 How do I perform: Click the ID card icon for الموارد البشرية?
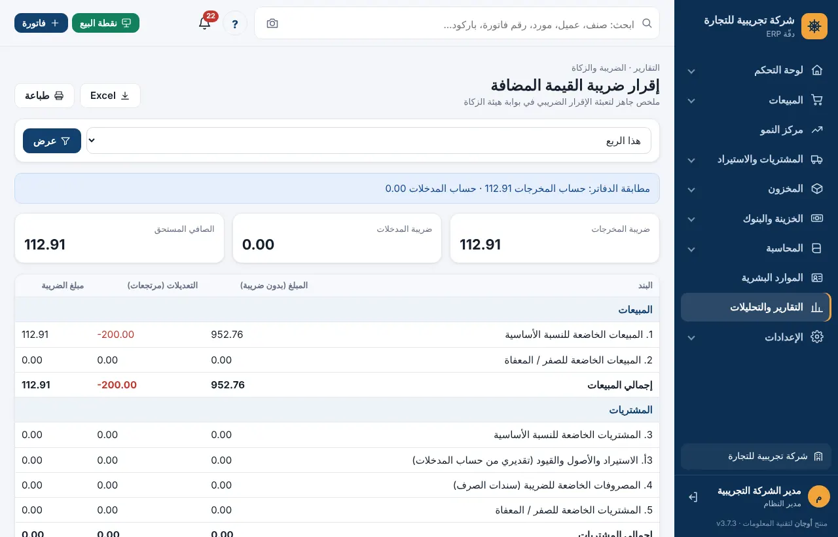point(816,278)
